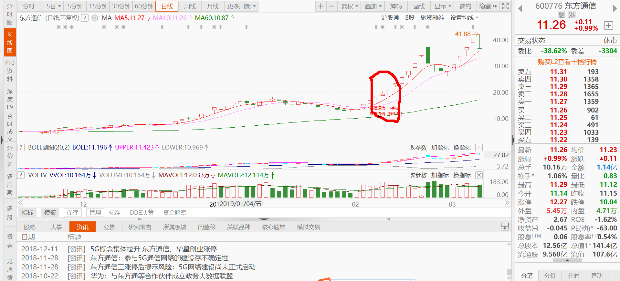
Task: Select 日线 daily period tab
Action: [x=167, y=6]
